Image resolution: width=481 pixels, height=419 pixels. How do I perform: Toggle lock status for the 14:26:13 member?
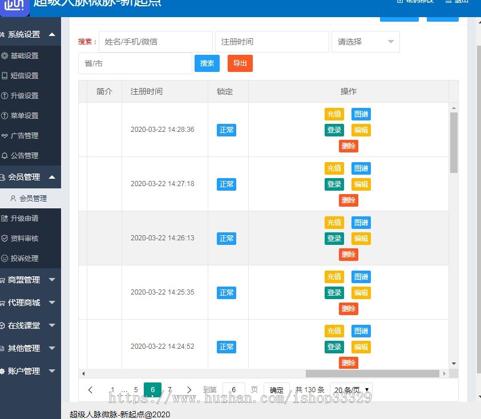point(227,239)
